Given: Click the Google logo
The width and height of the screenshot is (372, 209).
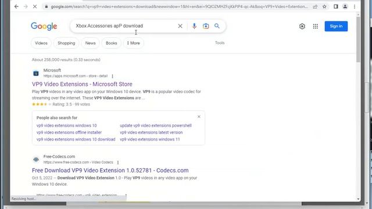Looking at the screenshot, I should pos(44,26).
